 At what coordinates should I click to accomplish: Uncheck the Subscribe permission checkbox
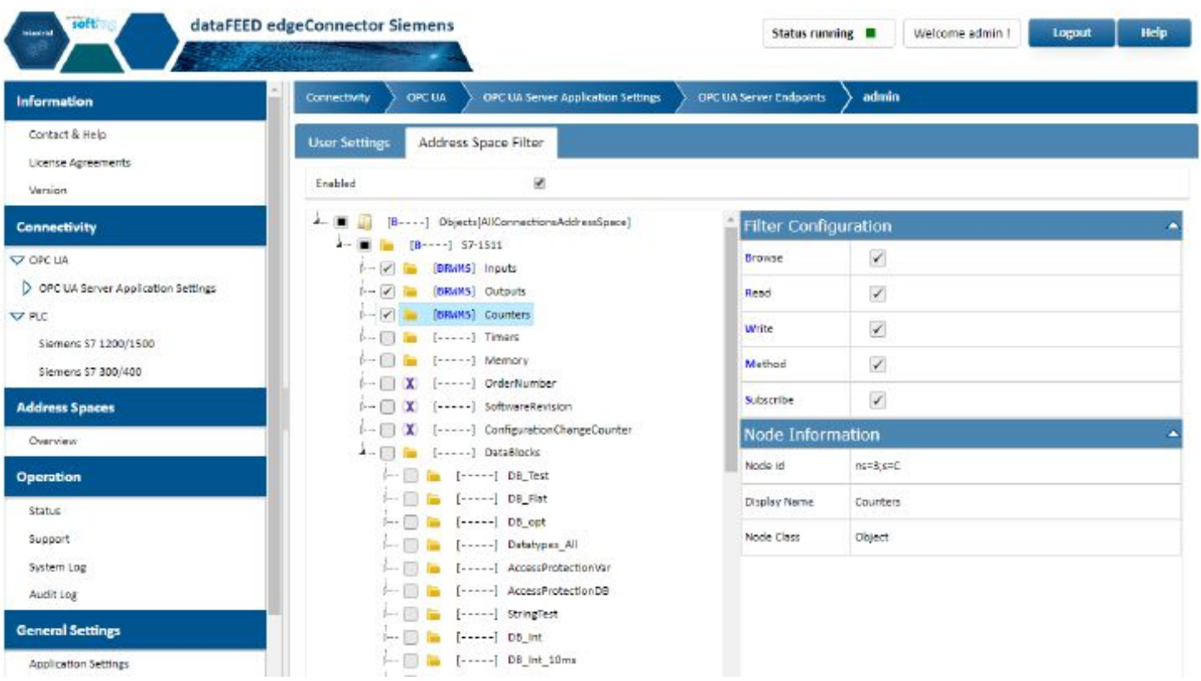coord(877,400)
